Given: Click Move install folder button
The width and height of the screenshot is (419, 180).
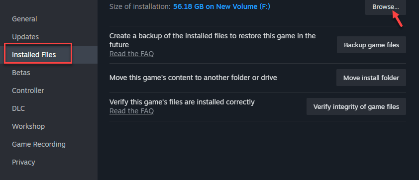Looking at the screenshot, I should pyautogui.click(x=371, y=78).
